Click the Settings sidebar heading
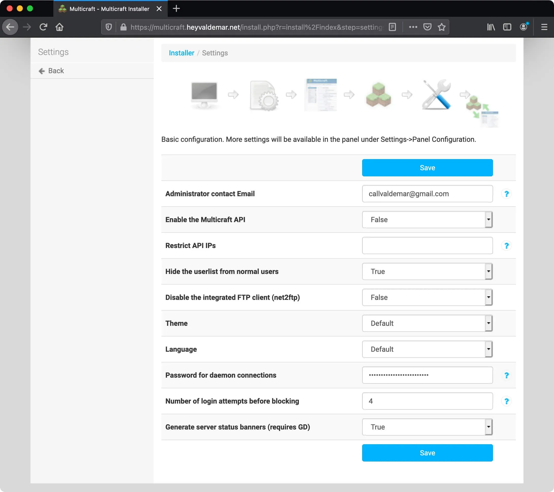The width and height of the screenshot is (554, 492). pyautogui.click(x=53, y=52)
